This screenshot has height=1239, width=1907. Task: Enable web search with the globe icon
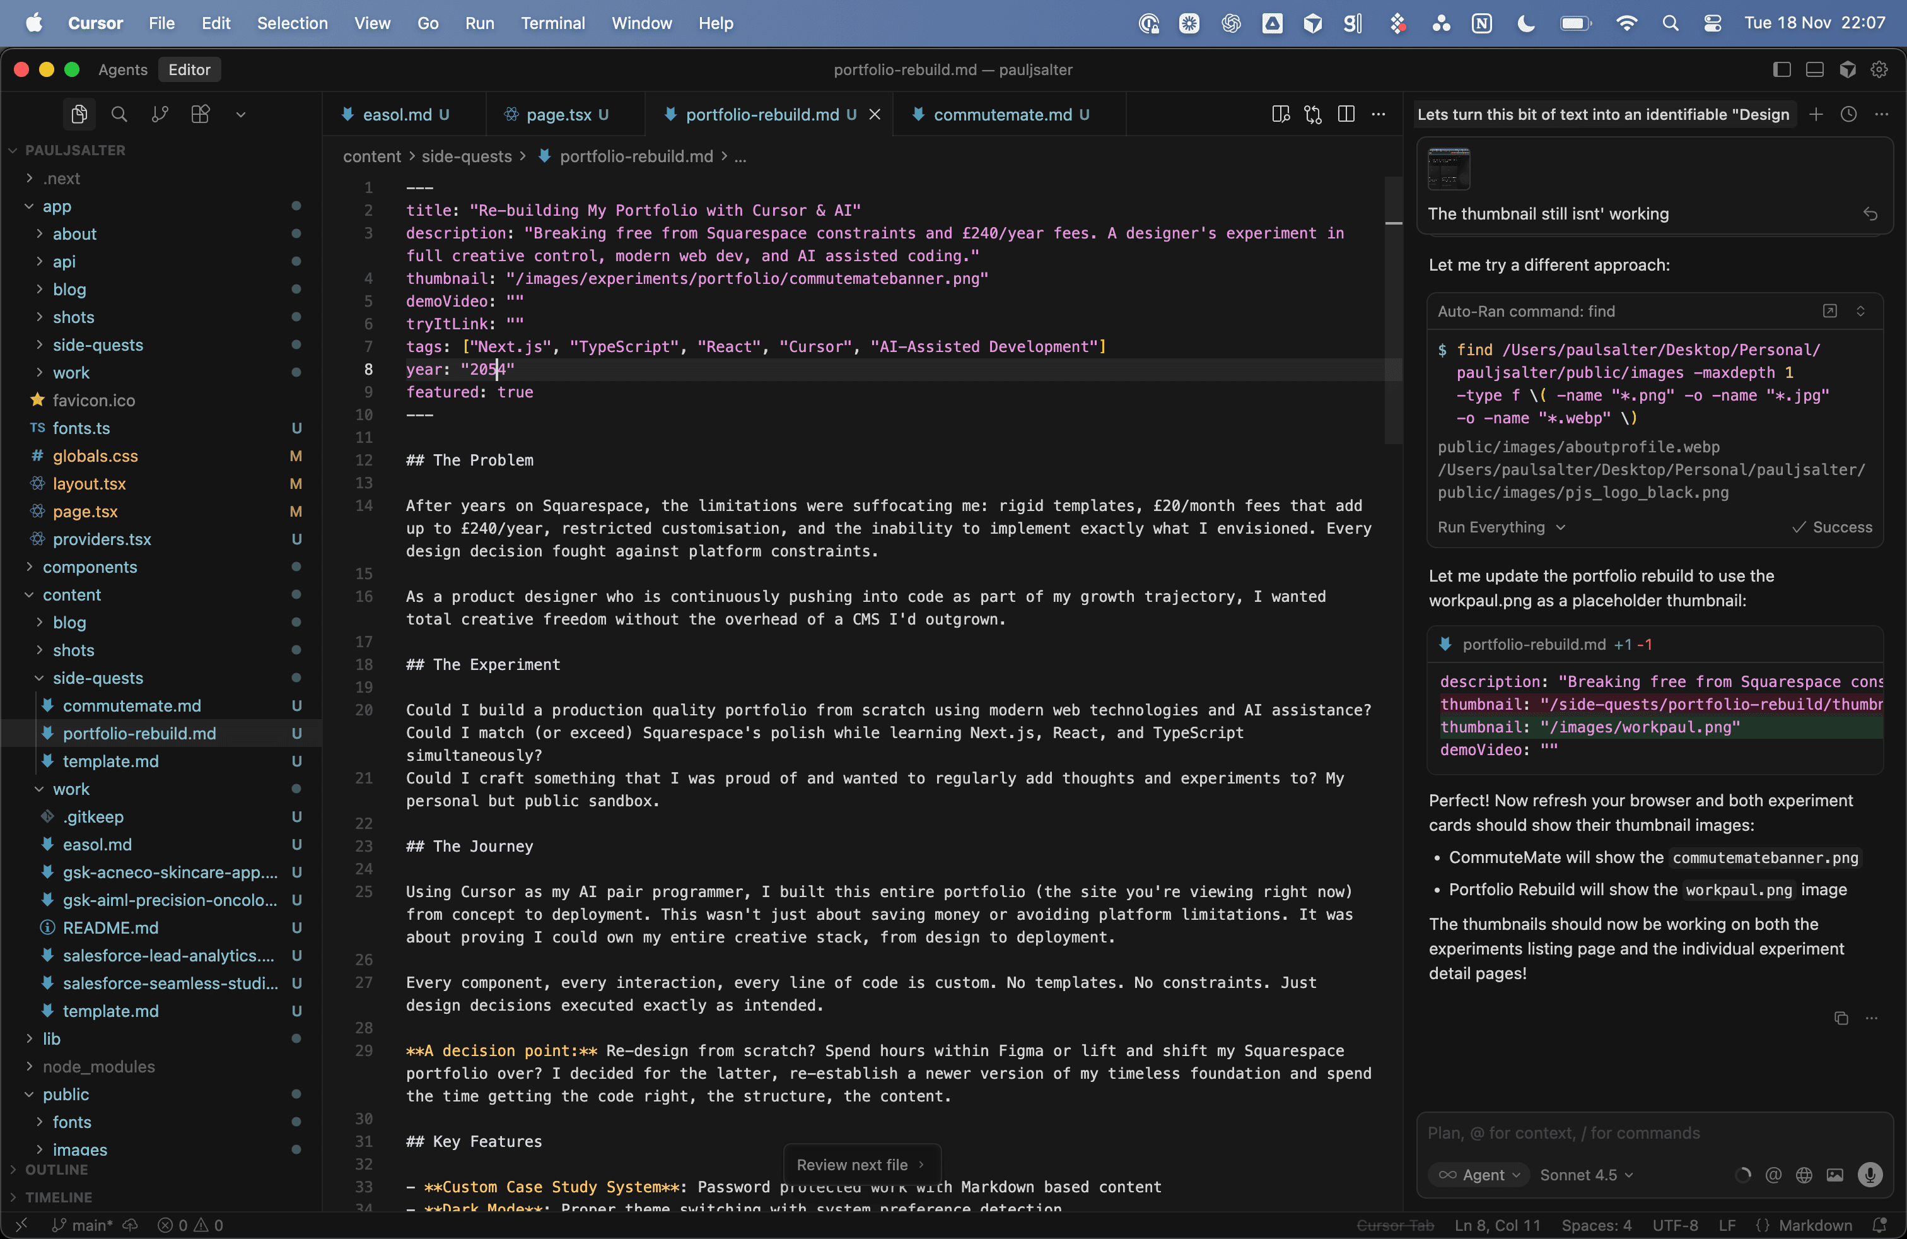click(1804, 1176)
